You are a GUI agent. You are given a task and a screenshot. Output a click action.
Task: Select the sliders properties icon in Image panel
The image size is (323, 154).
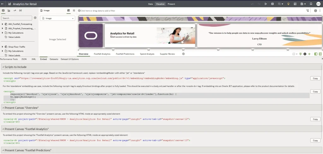74,10
